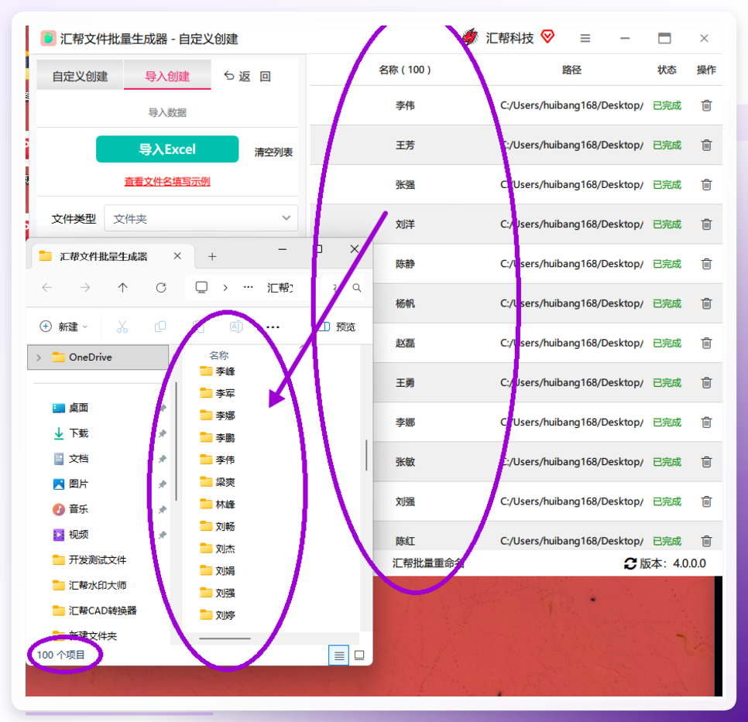Delete the 刘强 row with trash icon
The width and height of the screenshot is (748, 722).
pos(706,501)
